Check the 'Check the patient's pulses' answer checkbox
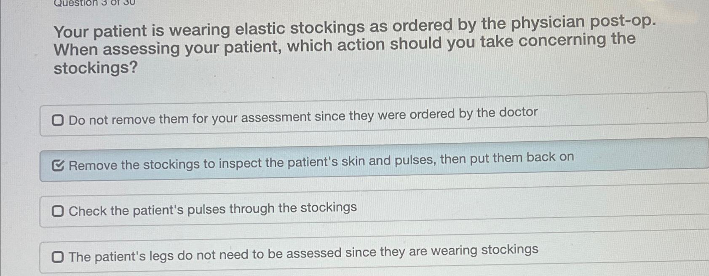This screenshot has height=276, width=709. (x=58, y=210)
